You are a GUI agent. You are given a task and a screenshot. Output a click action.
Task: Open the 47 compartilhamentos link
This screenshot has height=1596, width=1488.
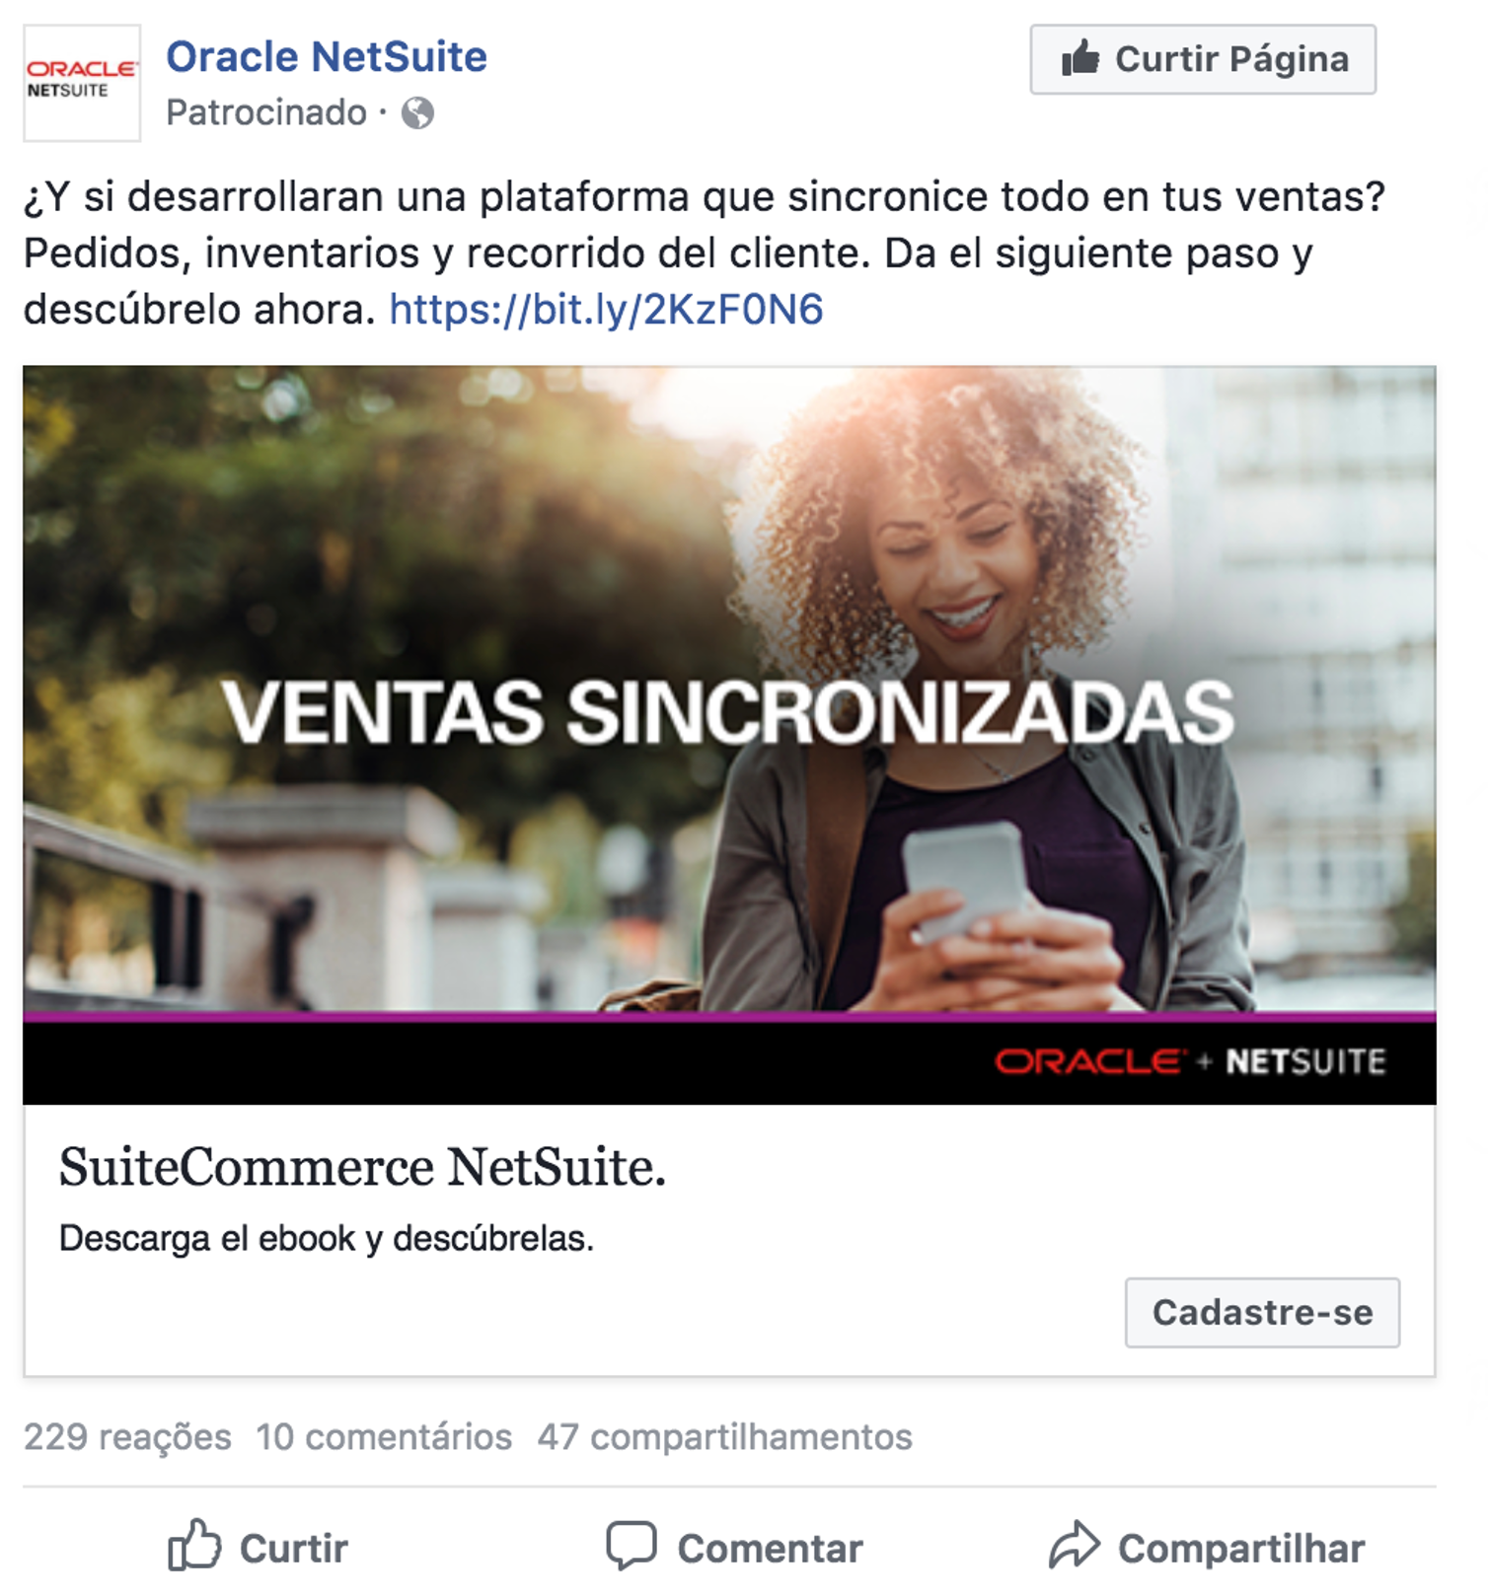point(724,1437)
